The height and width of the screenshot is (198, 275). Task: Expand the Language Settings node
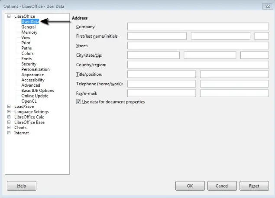(x=9, y=112)
